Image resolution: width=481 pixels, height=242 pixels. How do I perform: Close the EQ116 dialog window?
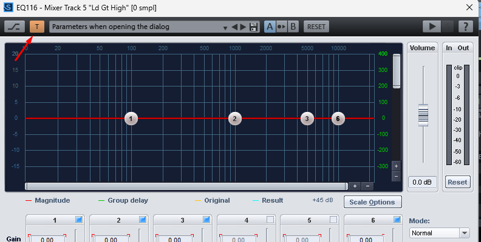click(469, 7)
